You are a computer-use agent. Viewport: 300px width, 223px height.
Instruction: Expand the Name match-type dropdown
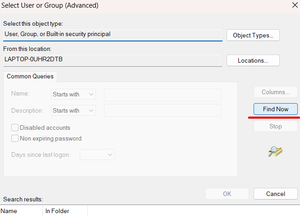pyautogui.click(x=73, y=94)
